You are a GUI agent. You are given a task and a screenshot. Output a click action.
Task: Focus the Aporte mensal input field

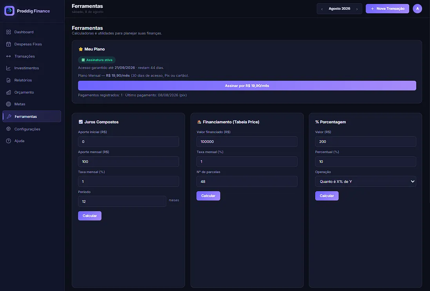(x=128, y=162)
